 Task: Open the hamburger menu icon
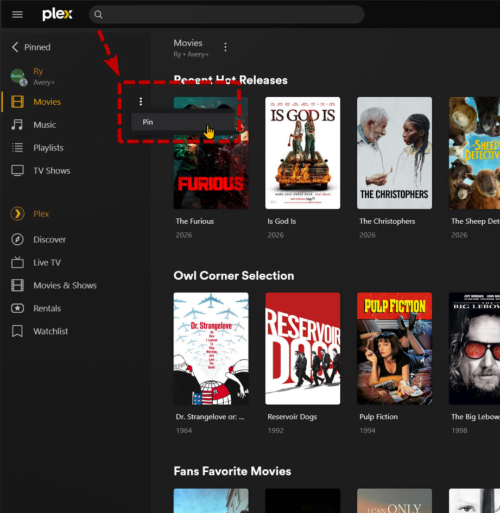coord(17,15)
